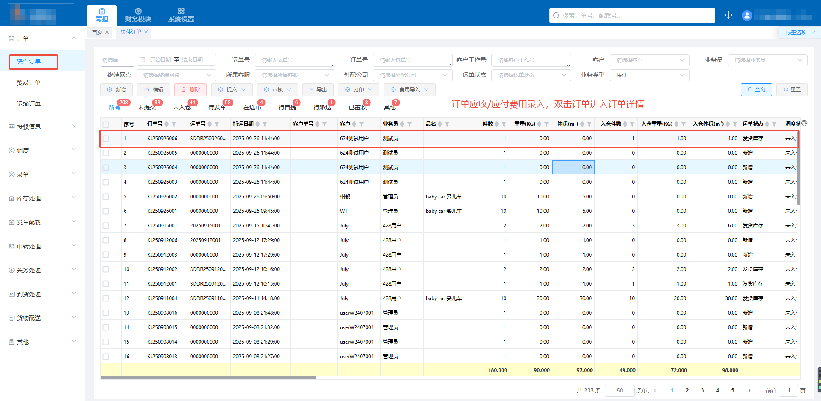
Task: Select 贸易订单 in the sidebar
Action: pyautogui.click(x=29, y=83)
